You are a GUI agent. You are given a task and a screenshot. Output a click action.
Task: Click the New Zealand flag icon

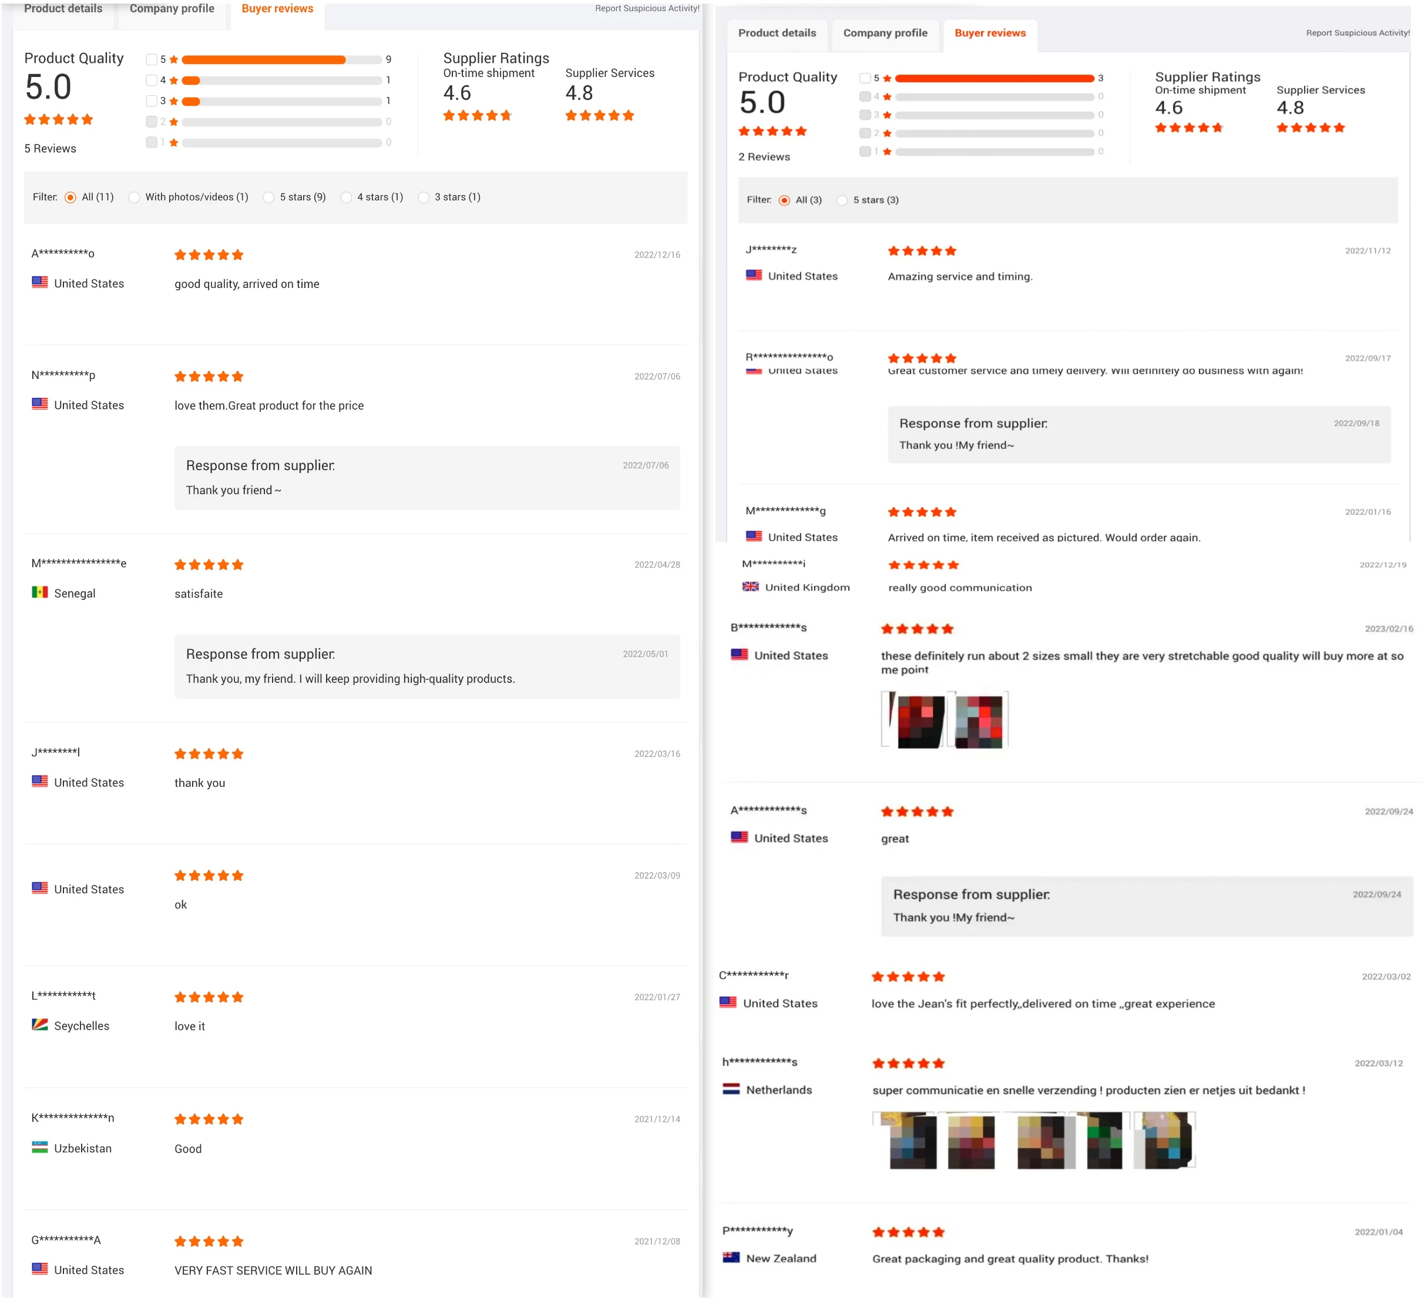731,1258
